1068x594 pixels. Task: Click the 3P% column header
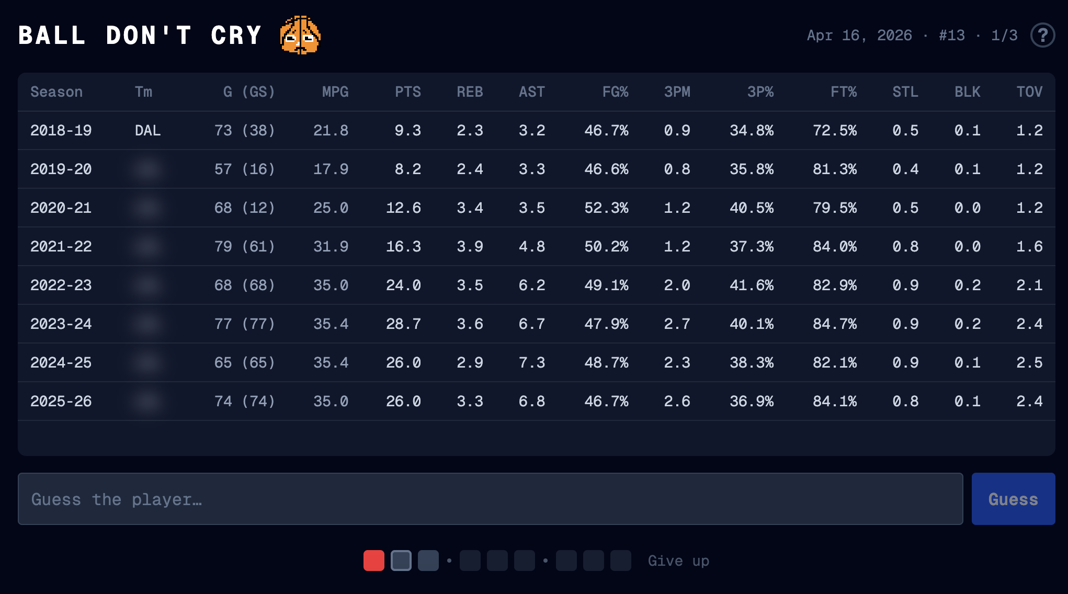(x=760, y=92)
